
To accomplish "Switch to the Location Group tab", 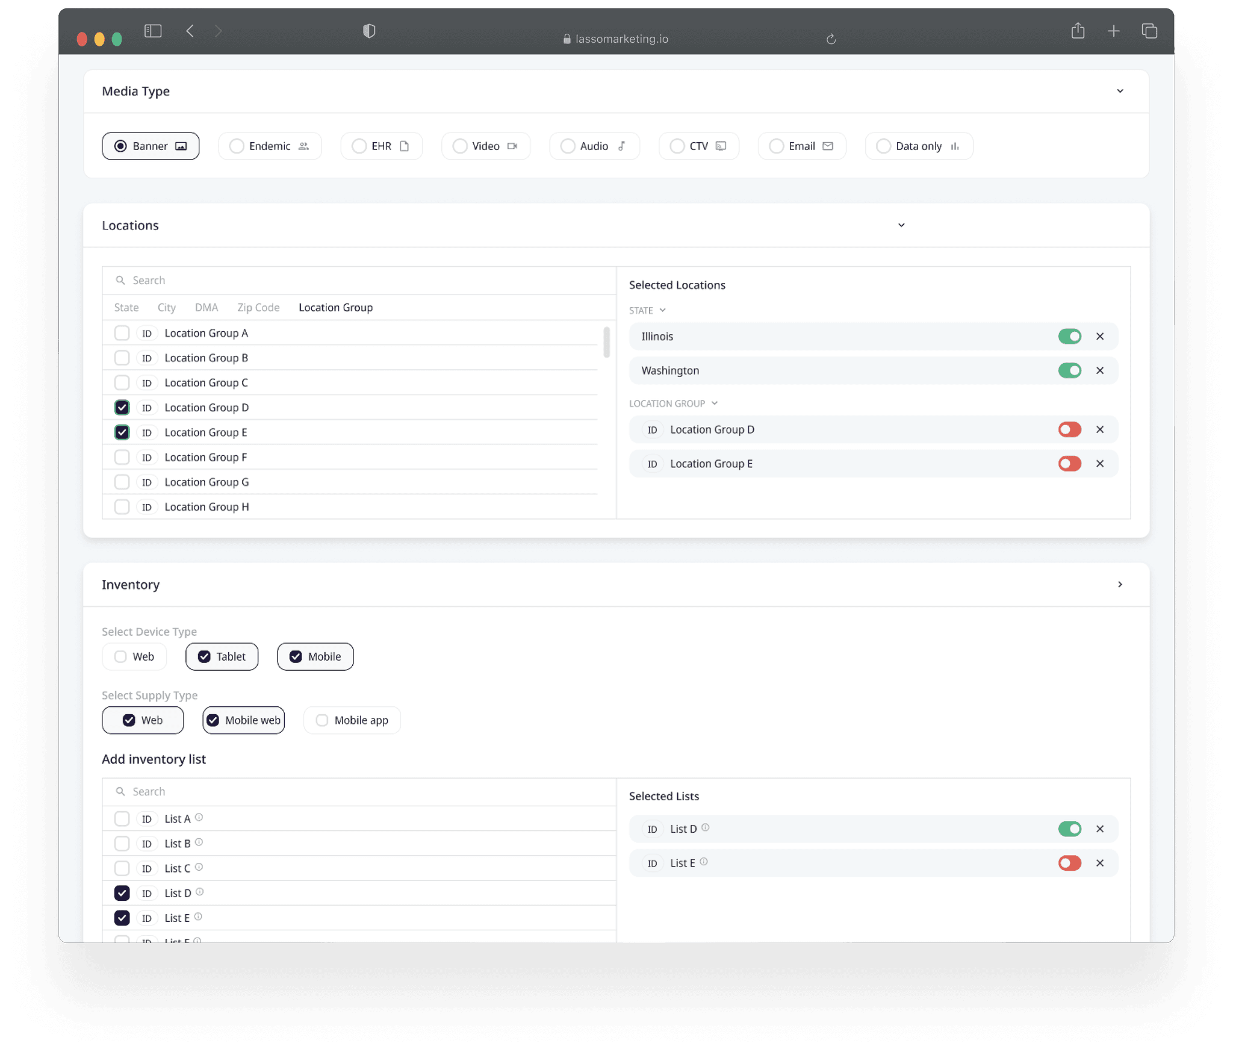I will (x=336, y=308).
